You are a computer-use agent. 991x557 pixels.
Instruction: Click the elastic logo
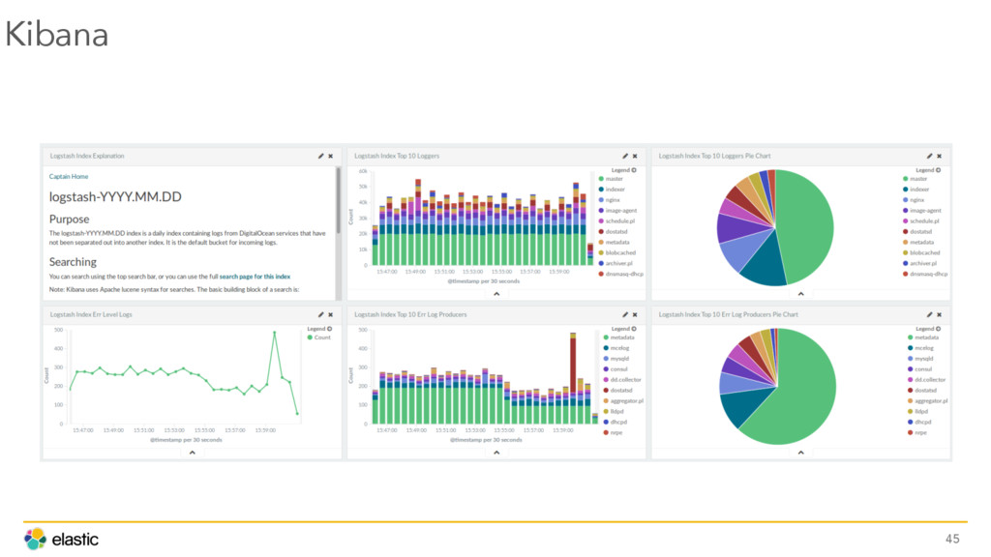point(61,539)
